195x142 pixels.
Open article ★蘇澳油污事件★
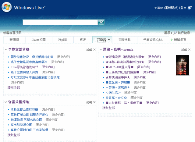tap(118, 77)
